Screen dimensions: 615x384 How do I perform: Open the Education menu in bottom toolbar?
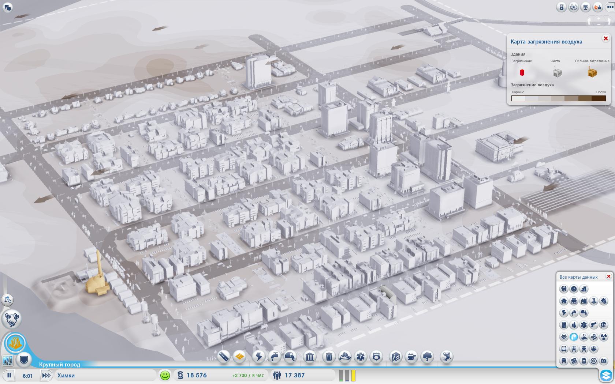pyautogui.click(x=396, y=357)
